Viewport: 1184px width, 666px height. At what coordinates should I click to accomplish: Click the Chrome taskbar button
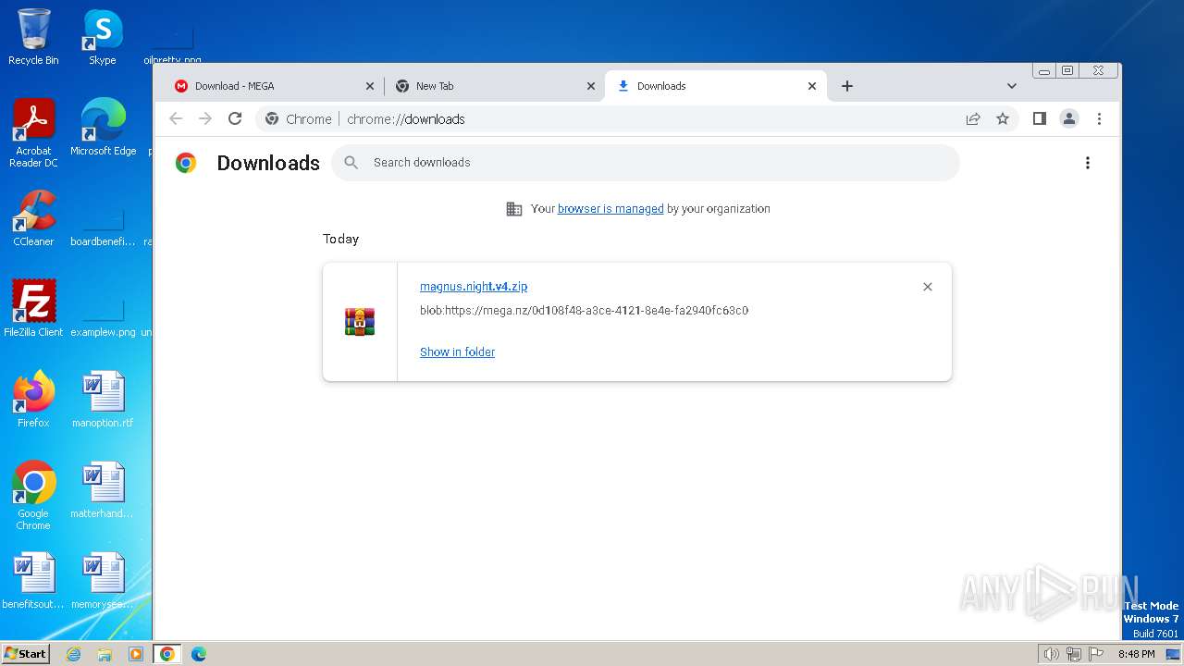pos(167,654)
